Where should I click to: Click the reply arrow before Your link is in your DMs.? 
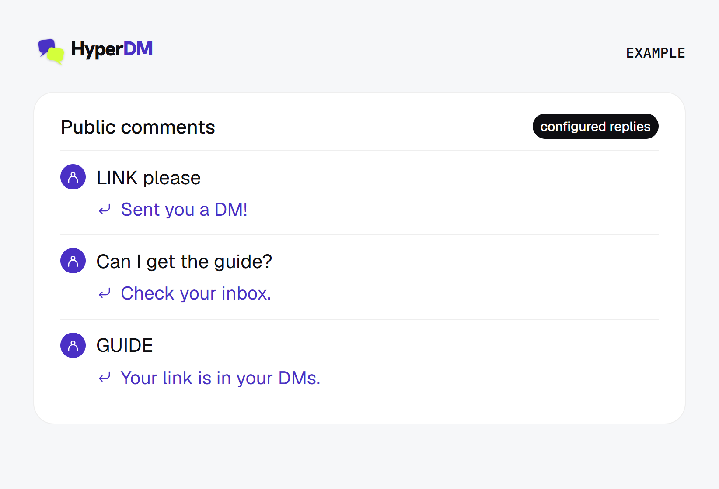105,378
